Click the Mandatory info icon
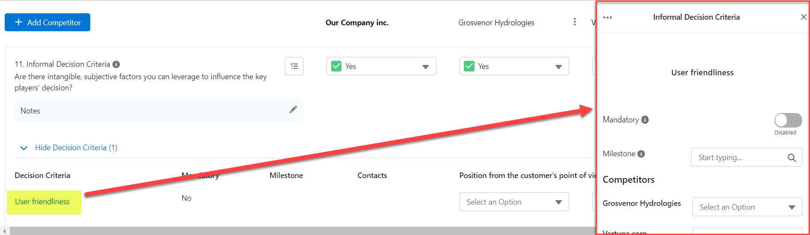Image resolution: width=810 pixels, height=235 pixels. [x=645, y=120]
